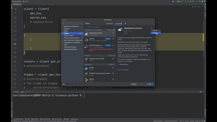Toggle HighlightBracketPair plugin enabled checkbox
Viewport: 217px width, 122px height.
coord(113,33)
